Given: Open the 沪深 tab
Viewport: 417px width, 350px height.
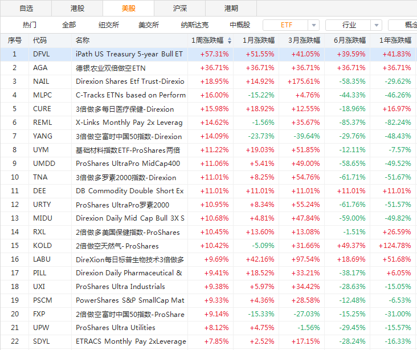Looking at the screenshot, I should [x=180, y=8].
